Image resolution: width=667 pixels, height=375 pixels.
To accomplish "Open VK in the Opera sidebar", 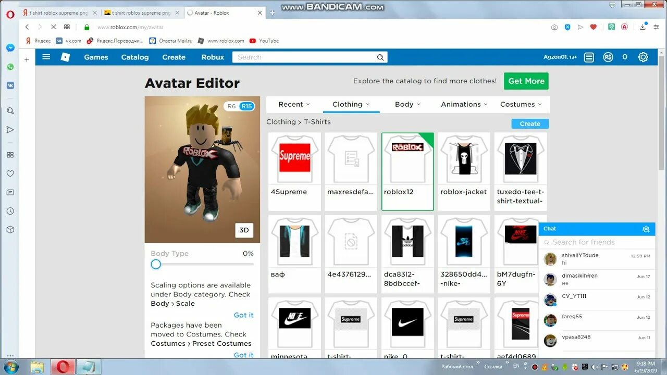I will [x=10, y=85].
